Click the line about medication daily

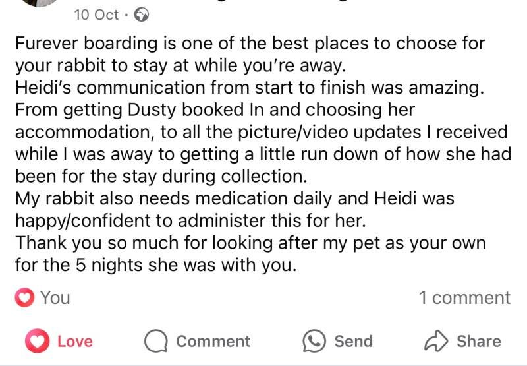234,198
